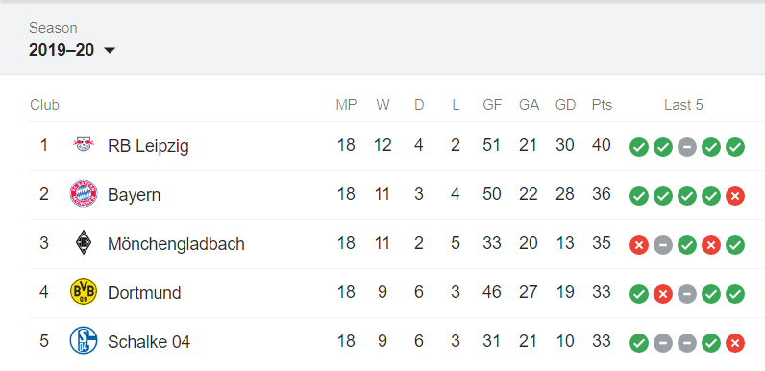
Task: Click RB Leipzig's last green win icon
Action: [735, 147]
